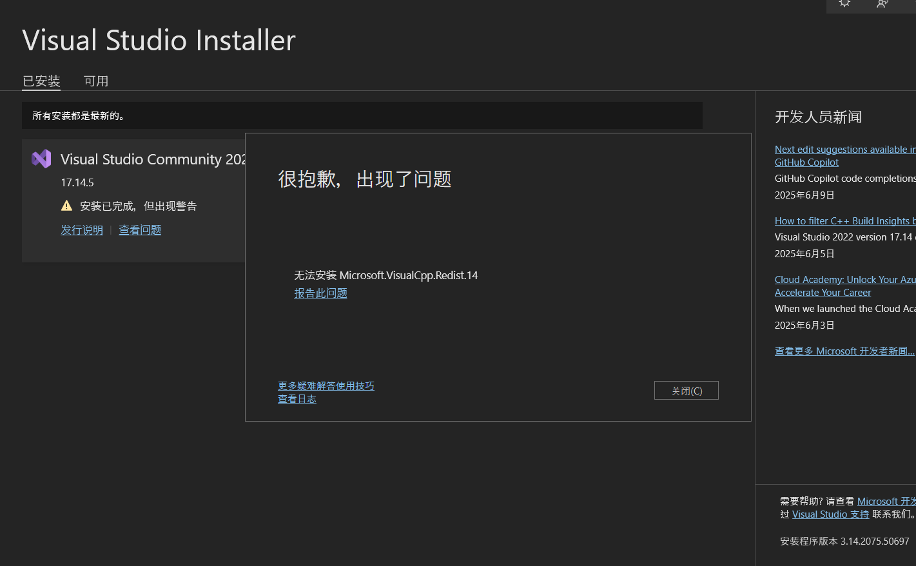
Task: Click the 安装已完成，但出现警告 status text
Action: pos(139,206)
